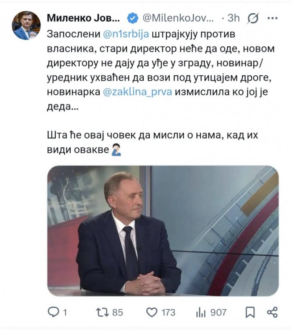Click the Grok slashed-circle icon
Viewport: 291px width, 331px height.
pos(252,18)
